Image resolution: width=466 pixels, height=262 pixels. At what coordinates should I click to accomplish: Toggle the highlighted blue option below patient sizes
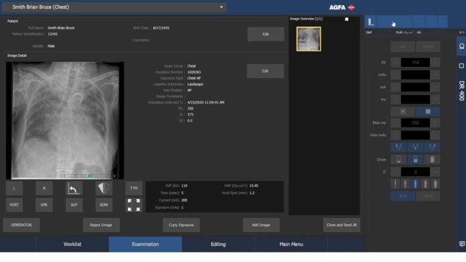coord(403,196)
